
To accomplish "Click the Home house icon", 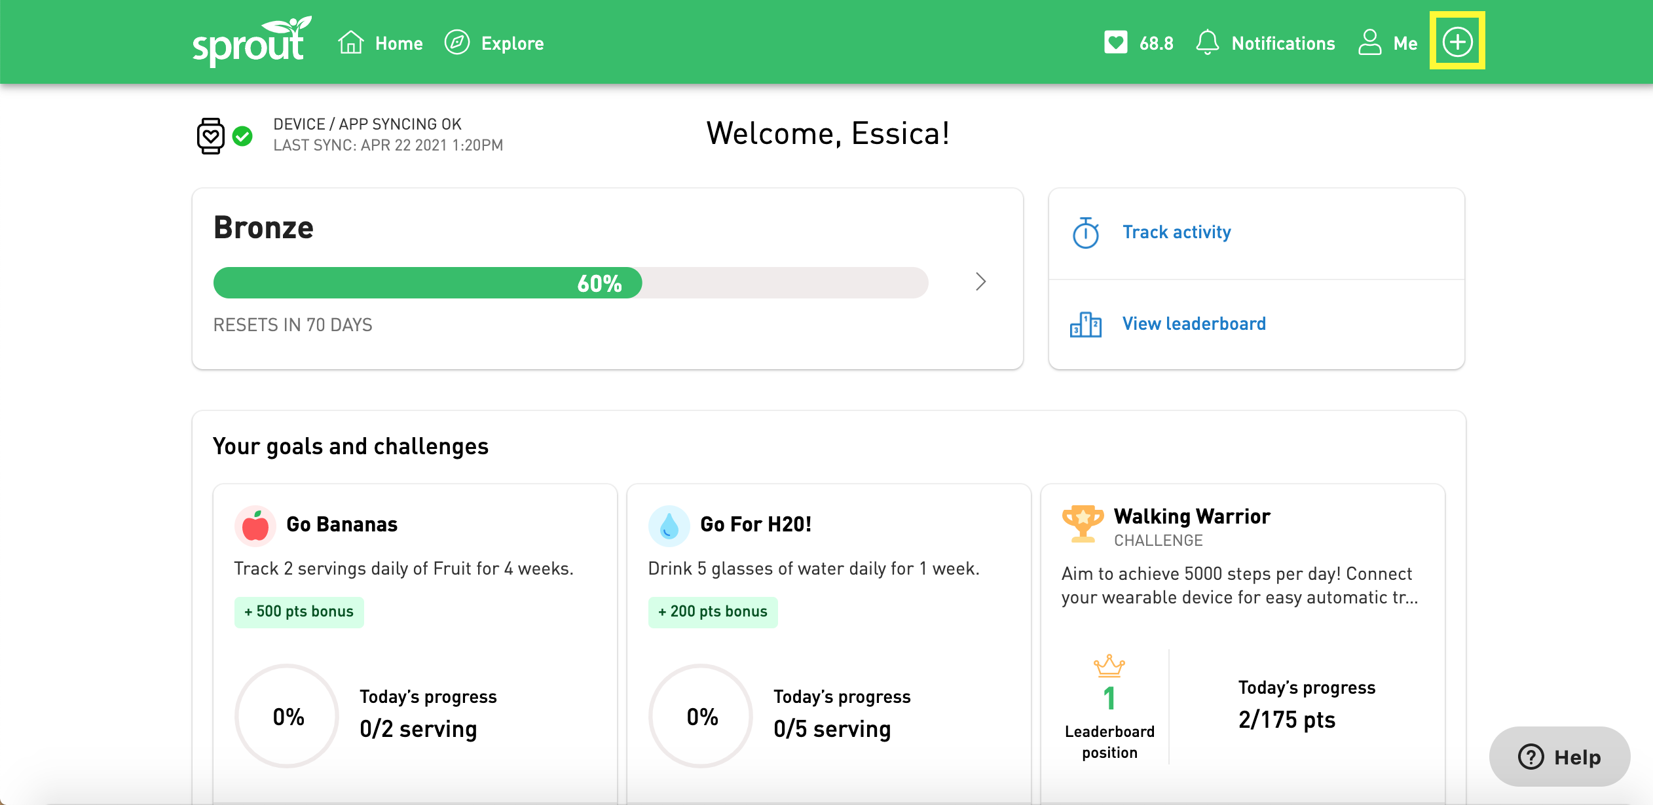I will pos(350,43).
